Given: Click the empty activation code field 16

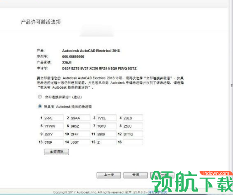Looking at the screenshot, I should [133, 142].
